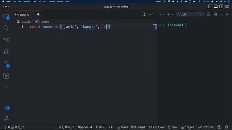Open the Run and Debug view

(x=6, y=52)
